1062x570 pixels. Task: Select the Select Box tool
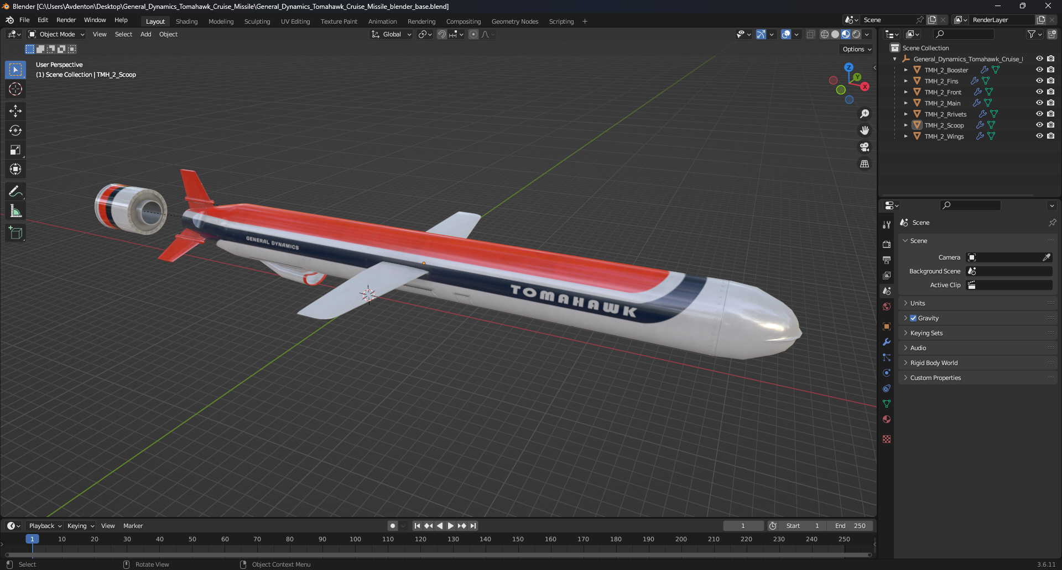15,70
